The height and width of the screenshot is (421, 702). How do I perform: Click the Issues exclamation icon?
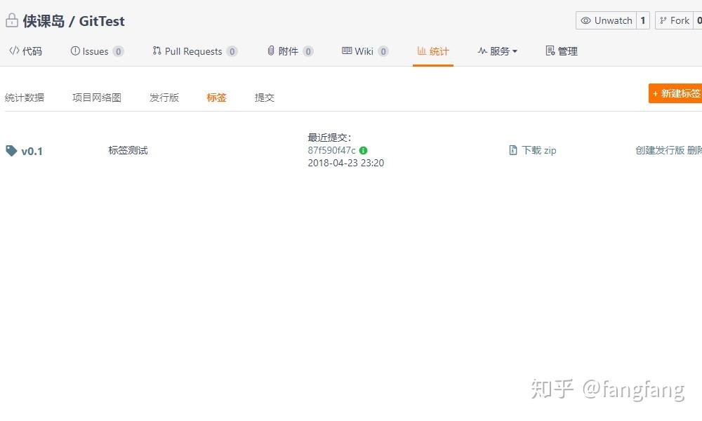point(74,51)
